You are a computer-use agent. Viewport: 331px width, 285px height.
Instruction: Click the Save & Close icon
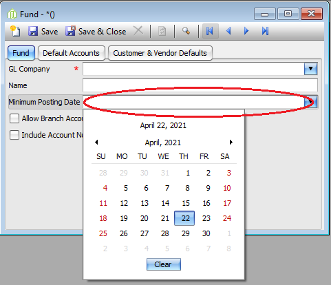(70, 31)
